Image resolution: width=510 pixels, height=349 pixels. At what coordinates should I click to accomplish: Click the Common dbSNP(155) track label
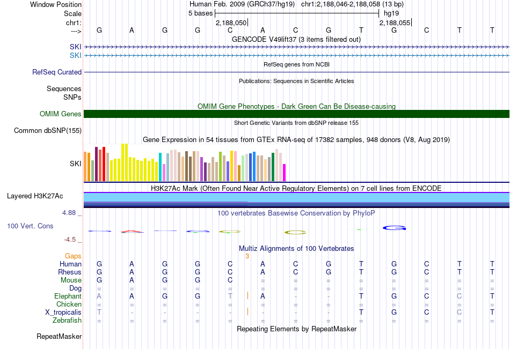48,131
